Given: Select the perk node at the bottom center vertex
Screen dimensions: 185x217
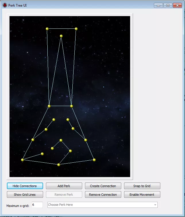Looking at the screenshot, I should [x=59, y=165].
